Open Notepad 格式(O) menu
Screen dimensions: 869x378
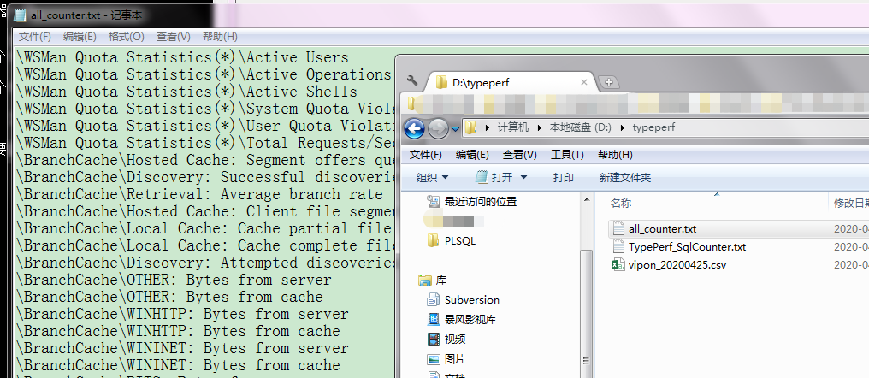coord(127,37)
